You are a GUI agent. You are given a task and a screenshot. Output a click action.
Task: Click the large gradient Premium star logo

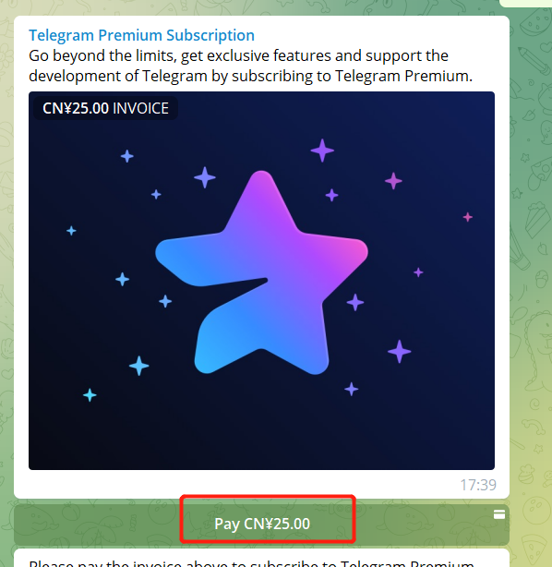[x=261, y=272]
